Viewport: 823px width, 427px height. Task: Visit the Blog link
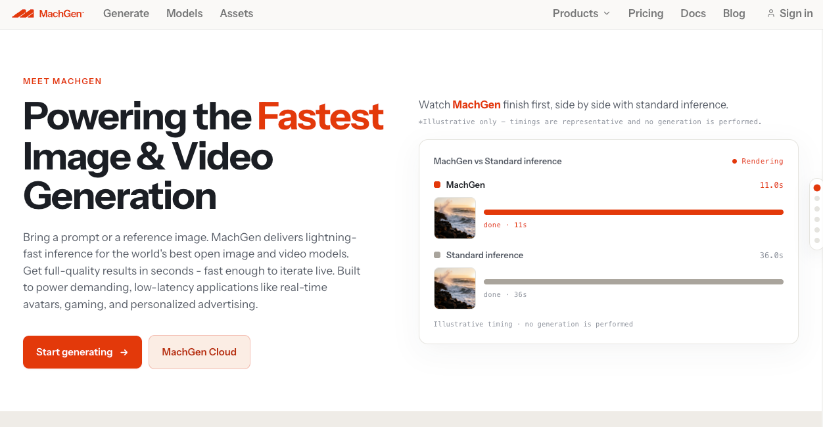(734, 13)
